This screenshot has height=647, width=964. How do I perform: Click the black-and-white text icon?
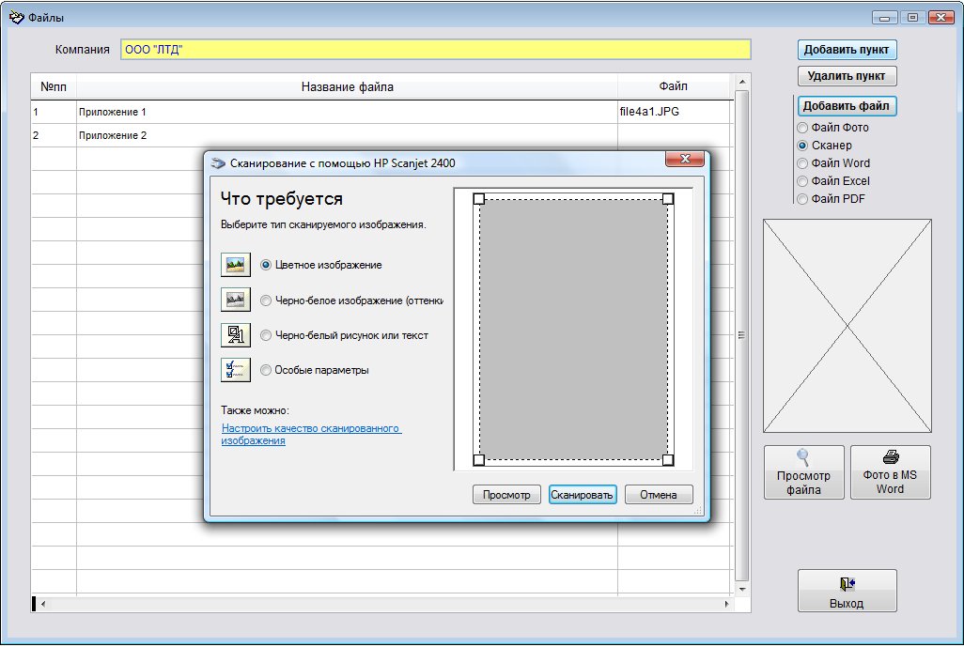click(235, 335)
